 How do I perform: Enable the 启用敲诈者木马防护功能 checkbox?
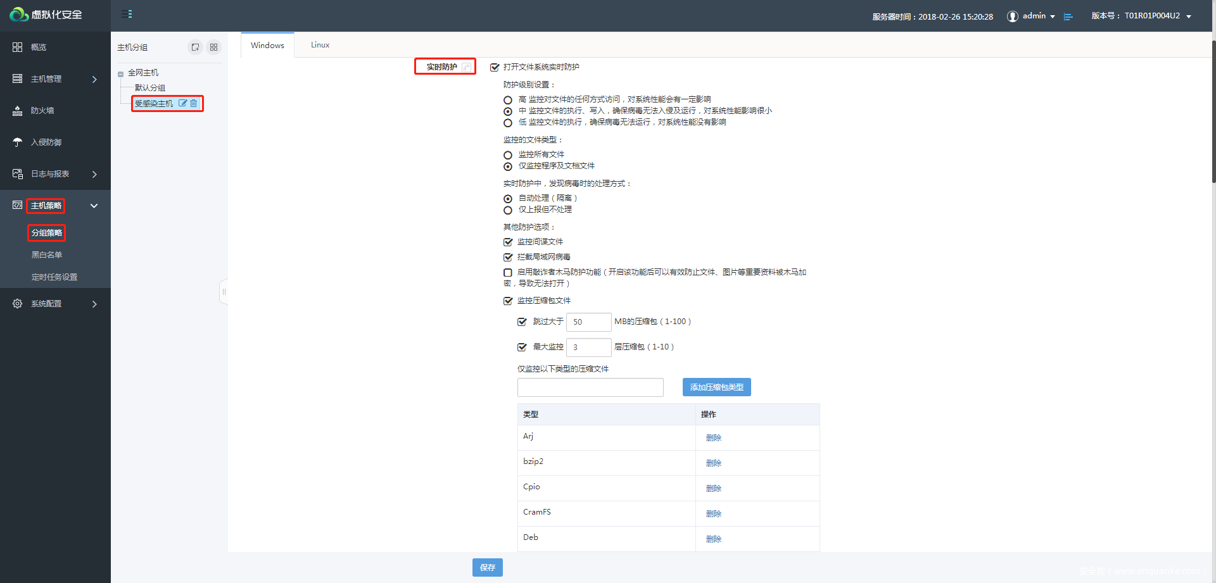tap(508, 273)
